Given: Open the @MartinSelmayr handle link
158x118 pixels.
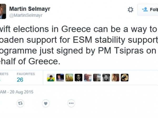Looking at the screenshot, I should click(x=26, y=15).
